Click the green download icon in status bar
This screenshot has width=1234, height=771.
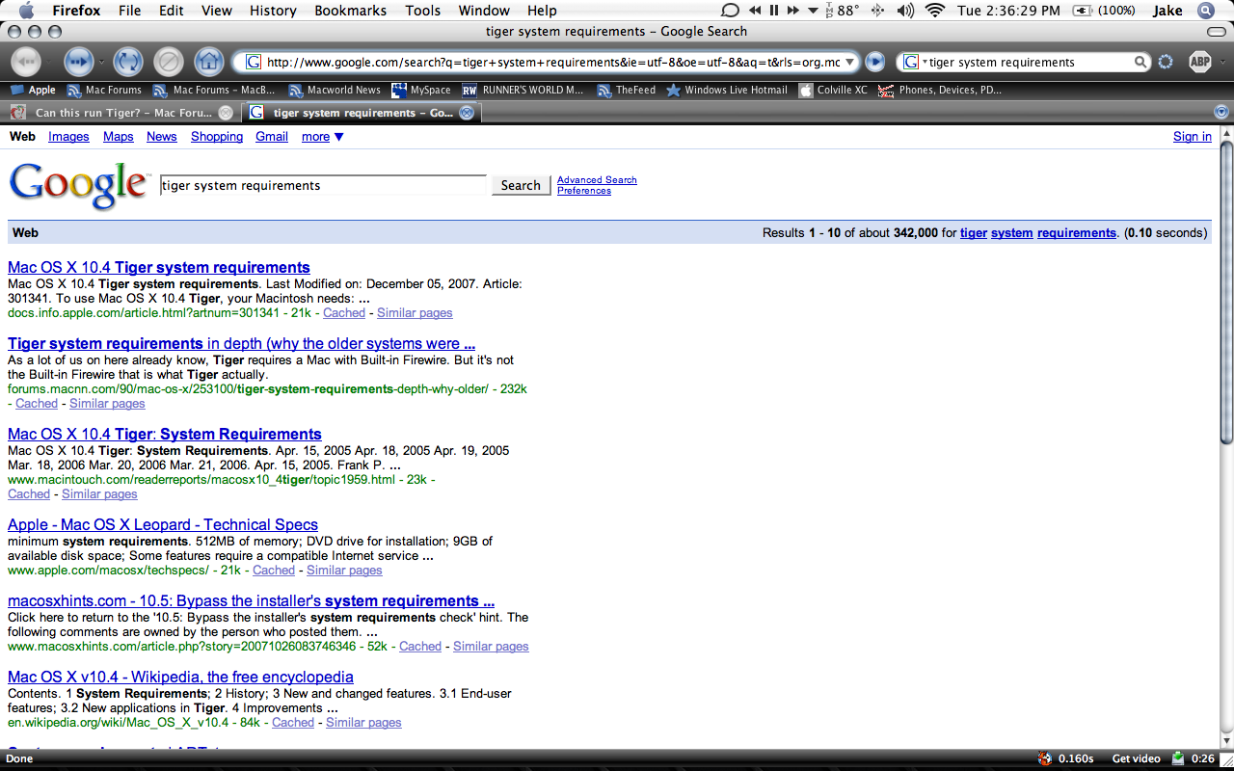click(1179, 758)
